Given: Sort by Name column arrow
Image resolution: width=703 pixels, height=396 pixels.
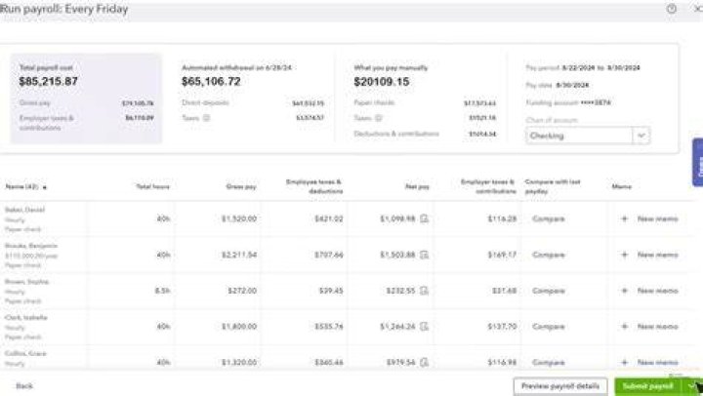Looking at the screenshot, I should click(44, 187).
